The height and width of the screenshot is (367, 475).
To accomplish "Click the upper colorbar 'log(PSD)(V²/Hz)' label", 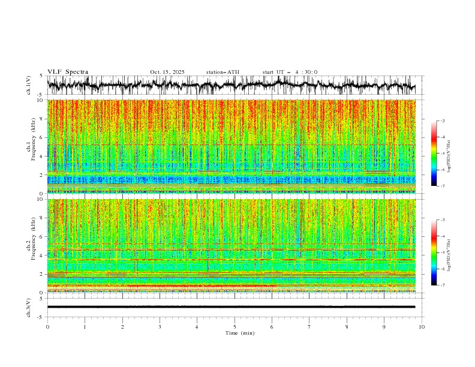I will (449, 157).
